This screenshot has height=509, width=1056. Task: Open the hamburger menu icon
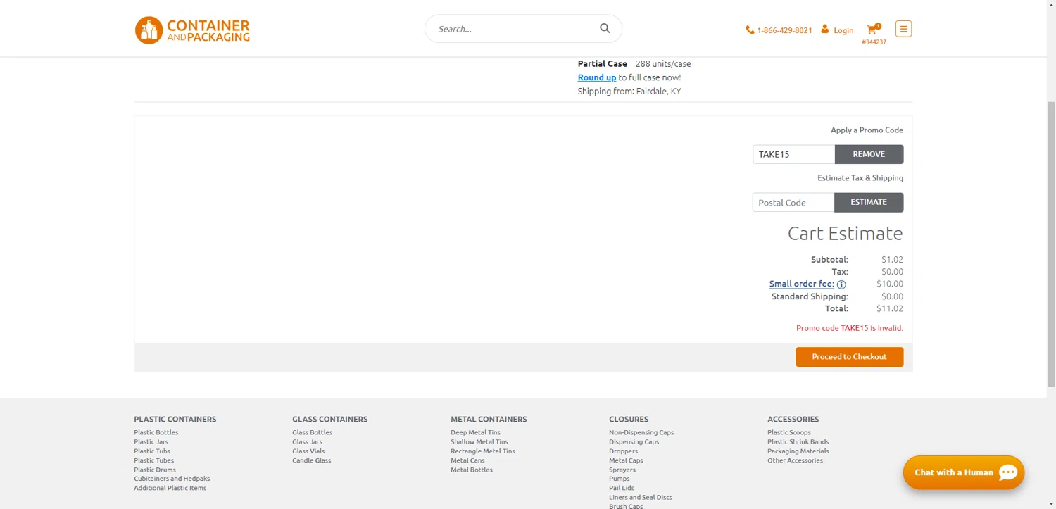(x=903, y=29)
